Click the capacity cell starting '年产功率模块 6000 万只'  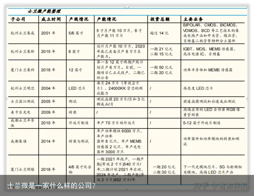(x=119, y=141)
